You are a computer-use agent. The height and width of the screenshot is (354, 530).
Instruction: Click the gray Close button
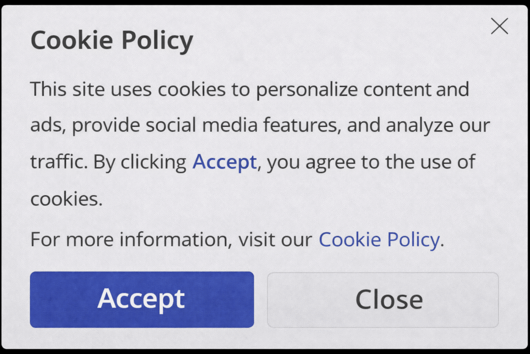(382, 300)
